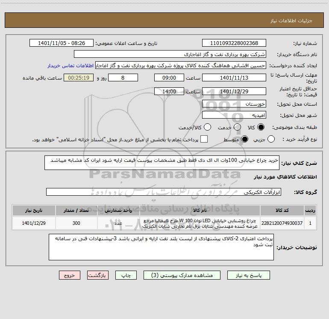329x319 pixels.
Task: Click the واحد شمارش column header
Action: pos(118,210)
